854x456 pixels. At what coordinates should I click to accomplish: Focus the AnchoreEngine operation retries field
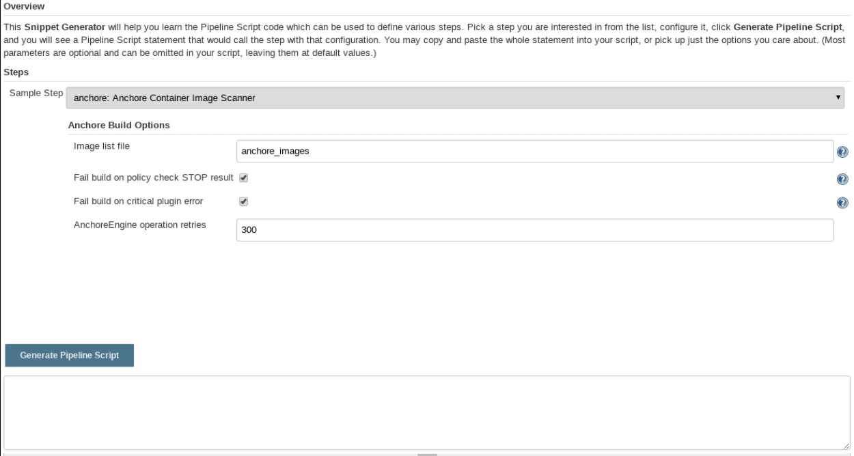pos(534,230)
